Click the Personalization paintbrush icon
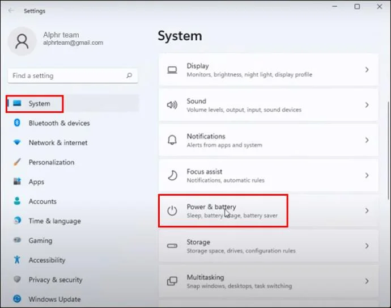This screenshot has height=308, width=391. (x=17, y=162)
